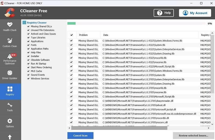The width and height of the screenshot is (215, 140).
Task: Select v1.1.4322 System.tlb path
Action: 134,45
